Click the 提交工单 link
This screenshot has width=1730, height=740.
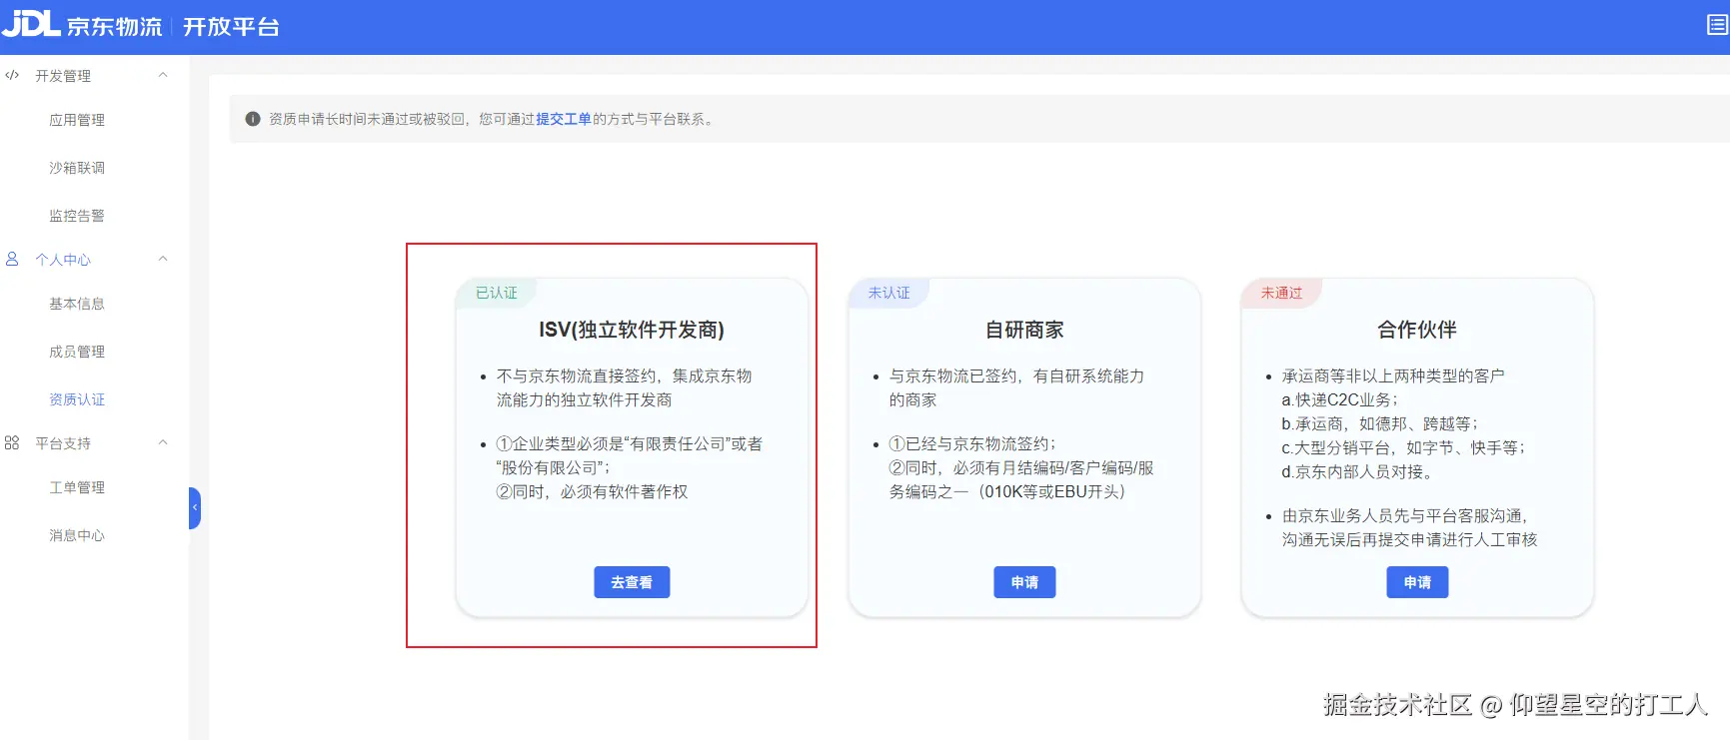tap(564, 119)
